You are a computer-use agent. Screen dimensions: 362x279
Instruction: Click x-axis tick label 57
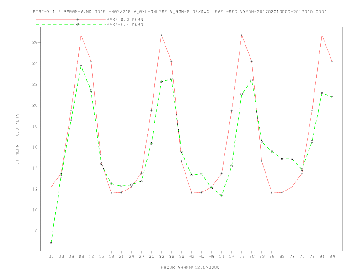tap(242, 256)
